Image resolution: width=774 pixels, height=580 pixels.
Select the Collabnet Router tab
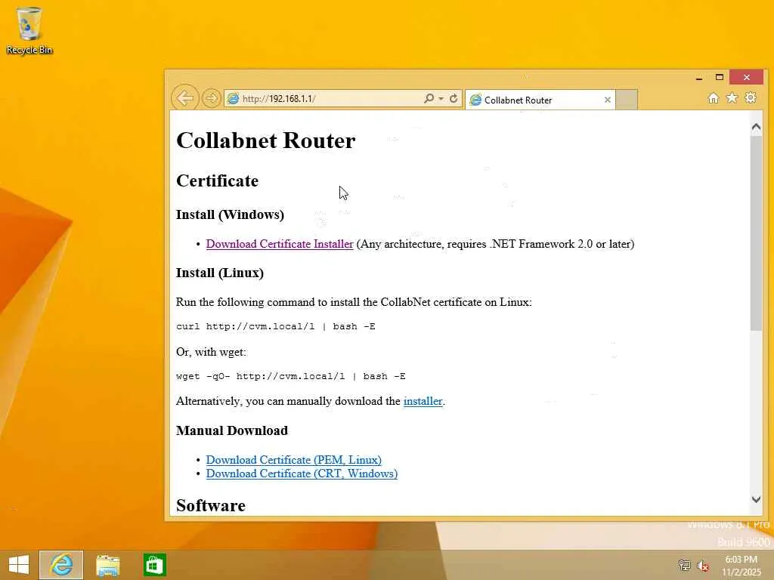(540, 100)
